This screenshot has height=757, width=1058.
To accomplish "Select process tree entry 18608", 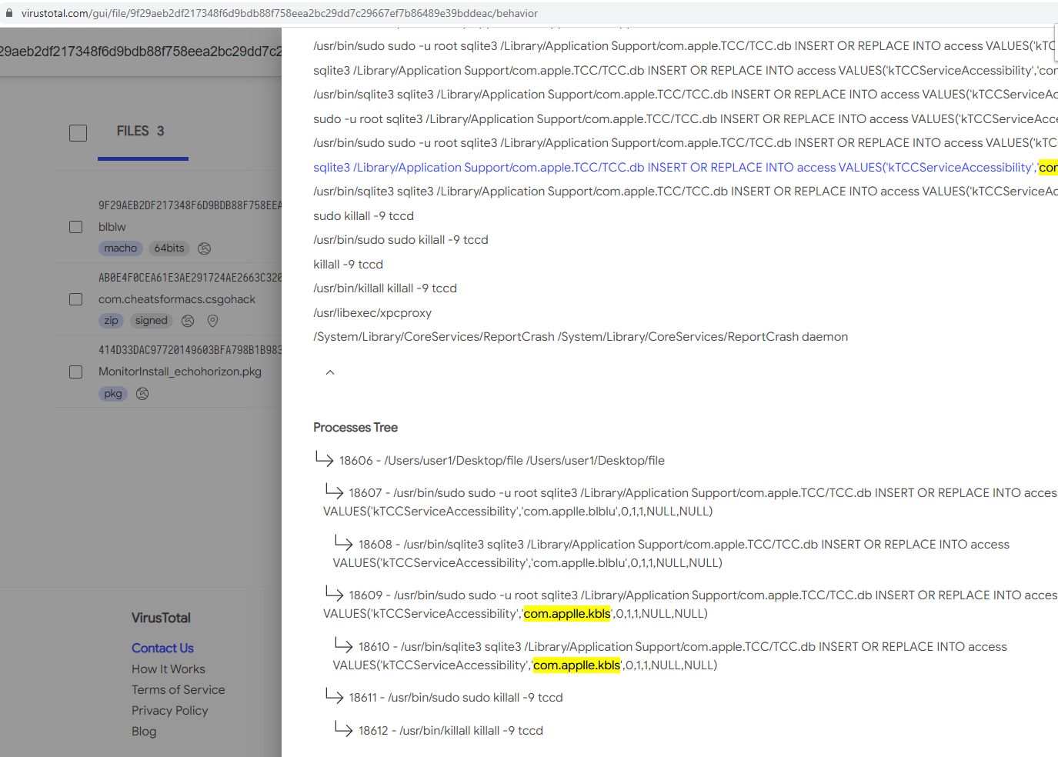I will 671,554.
